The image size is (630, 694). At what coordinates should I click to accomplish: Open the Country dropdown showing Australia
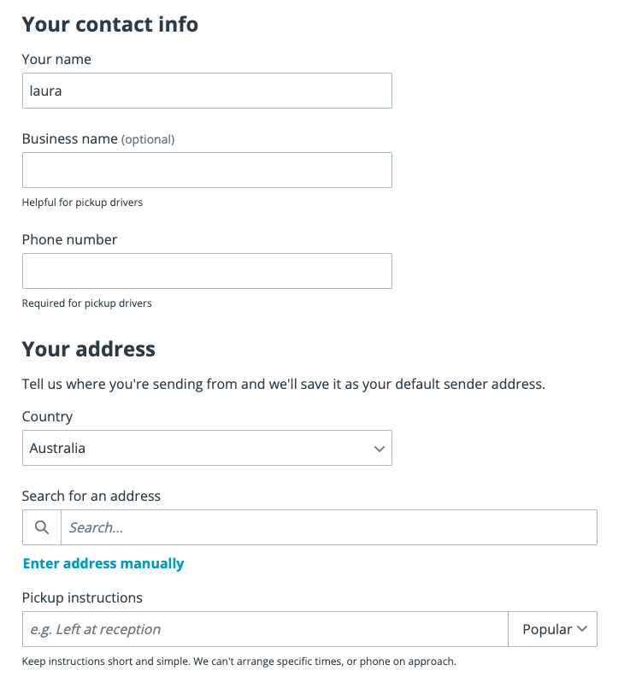pos(207,448)
